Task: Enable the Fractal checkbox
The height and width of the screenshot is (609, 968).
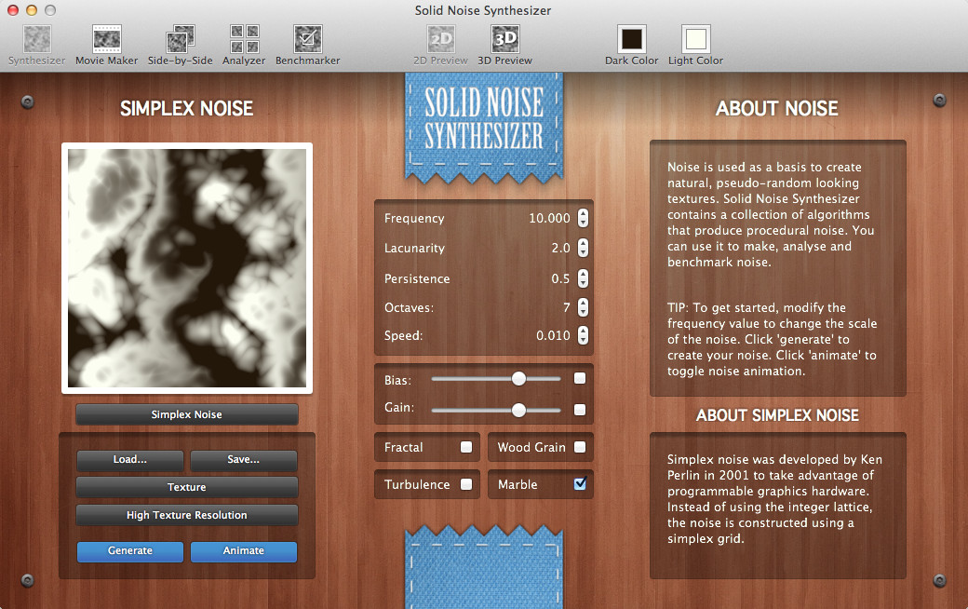Action: (466, 447)
